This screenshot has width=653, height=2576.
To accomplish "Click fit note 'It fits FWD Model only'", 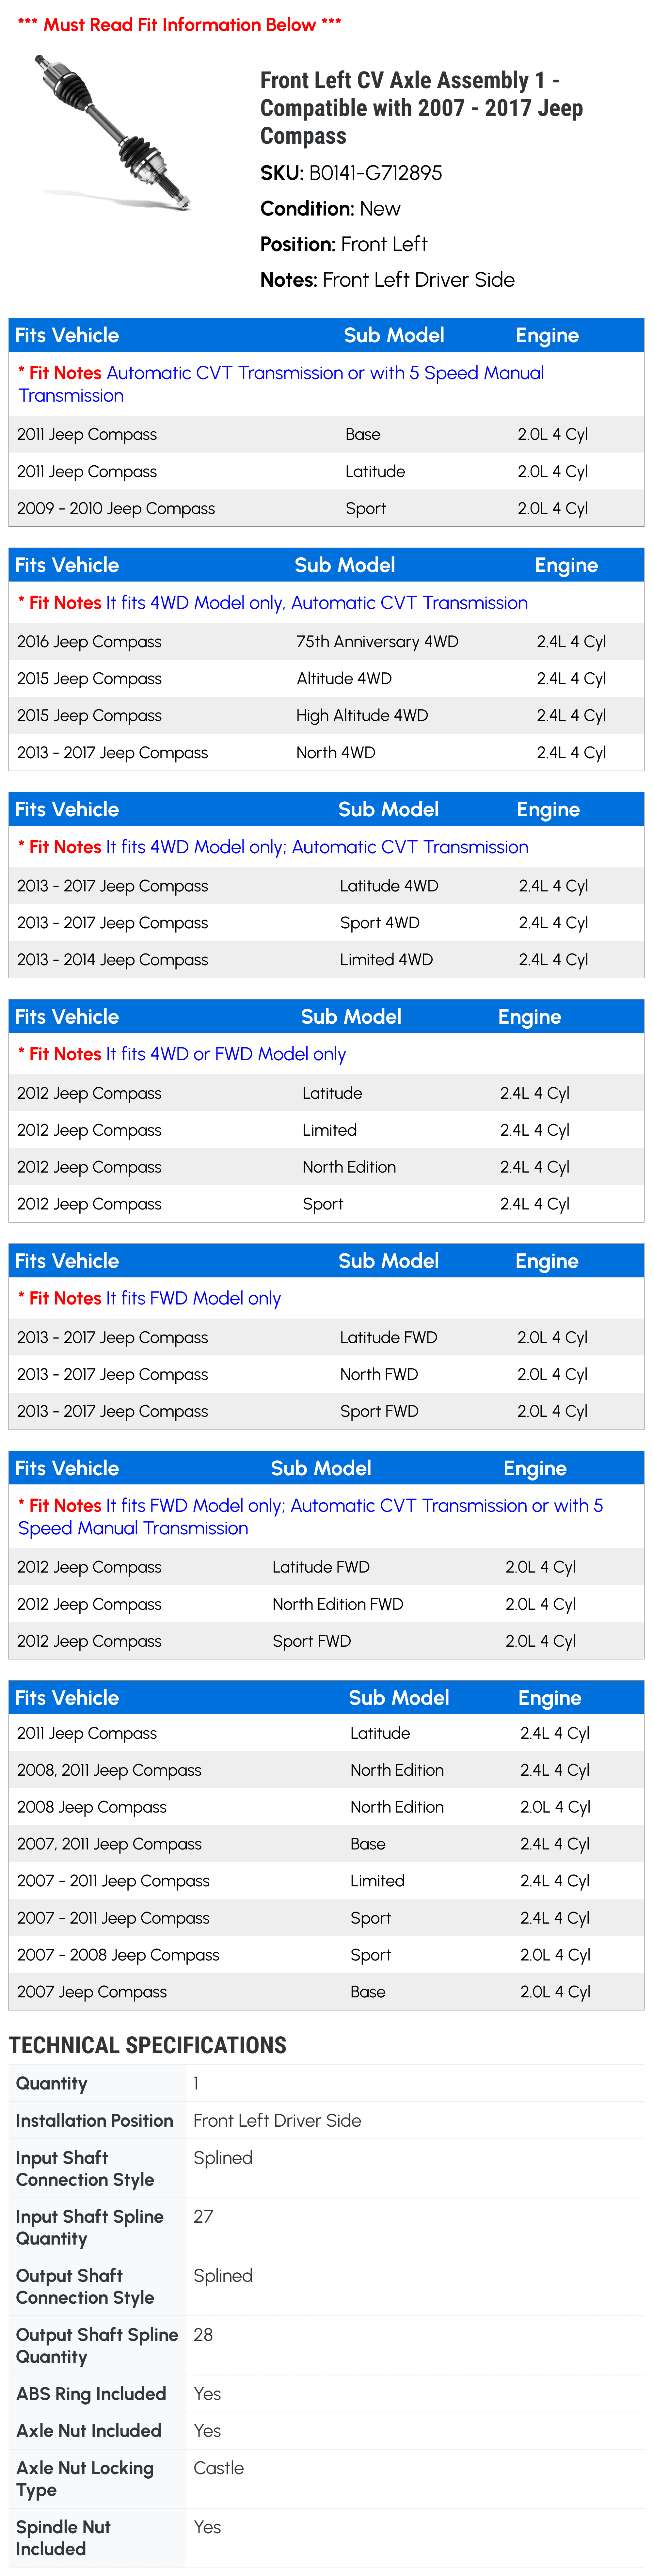I will [193, 1298].
